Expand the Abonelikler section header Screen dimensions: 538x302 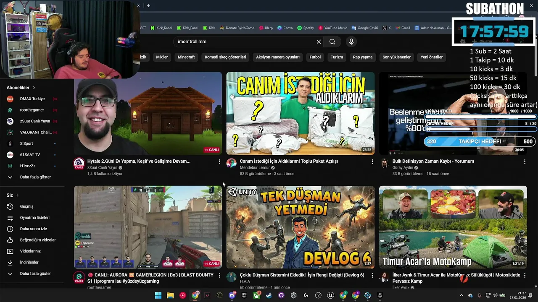(x=21, y=88)
